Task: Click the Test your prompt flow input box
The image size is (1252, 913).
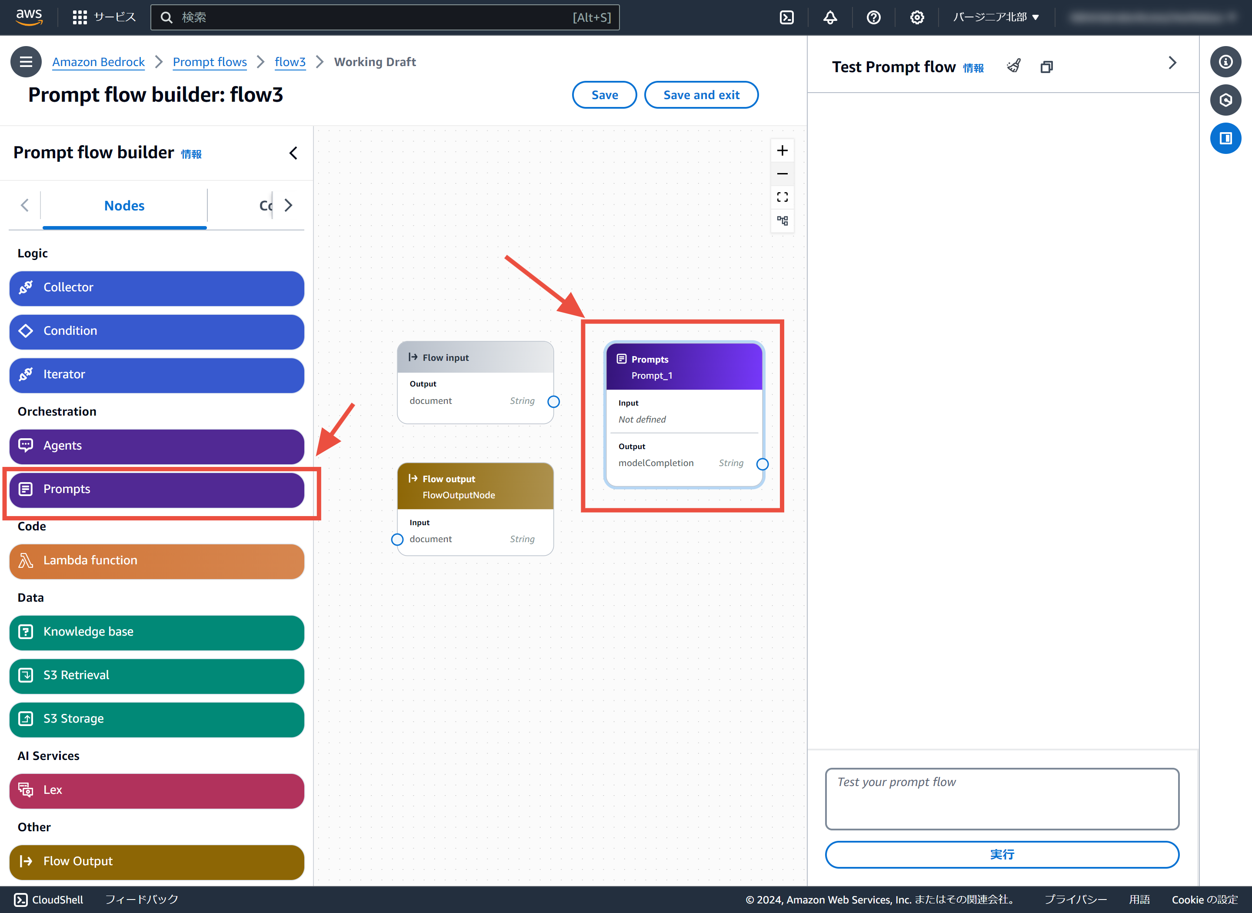Action: tap(1001, 798)
